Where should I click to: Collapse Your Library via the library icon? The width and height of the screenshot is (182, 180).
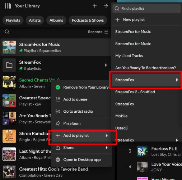pyautogui.click(x=8, y=6)
